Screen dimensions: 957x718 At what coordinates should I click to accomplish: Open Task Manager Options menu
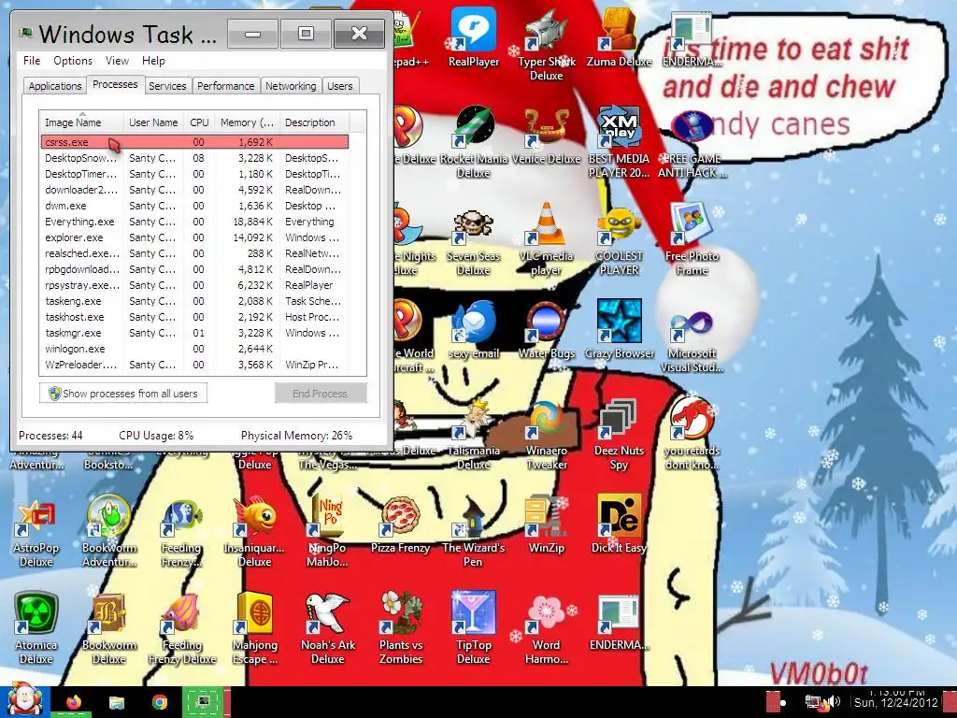[73, 61]
